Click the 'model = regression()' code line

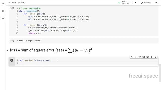click(x=30, y=41)
